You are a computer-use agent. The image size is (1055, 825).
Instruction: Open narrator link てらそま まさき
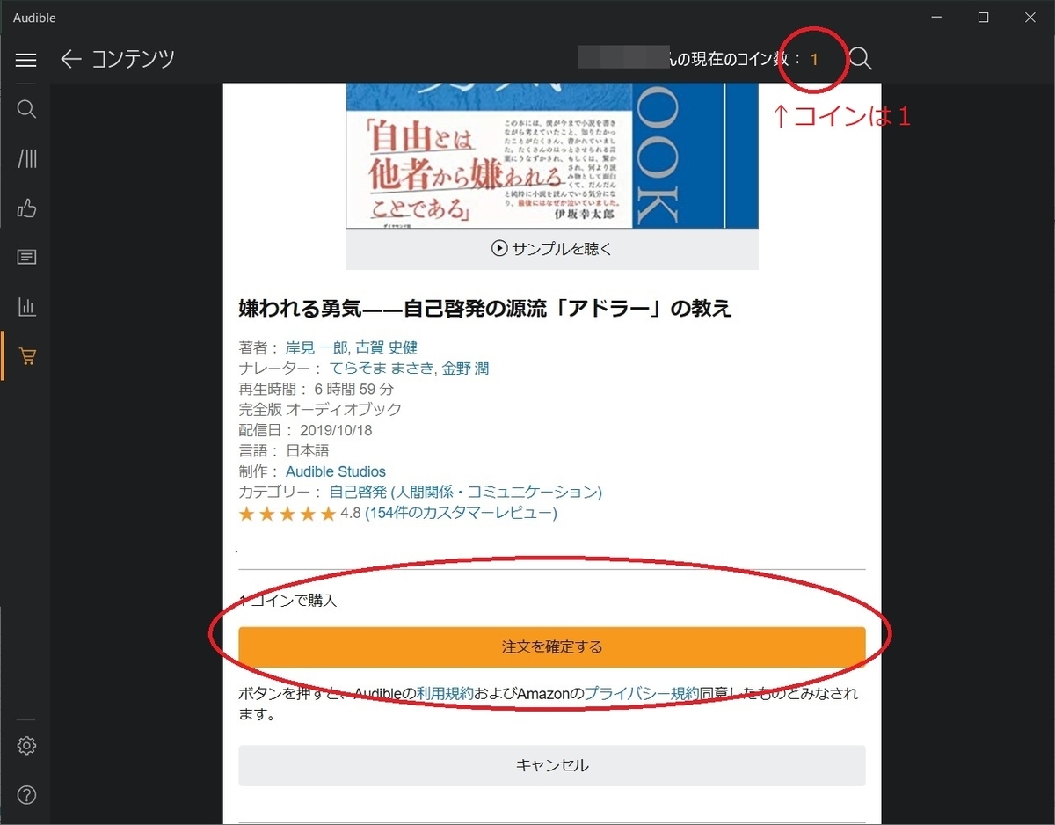382,369
